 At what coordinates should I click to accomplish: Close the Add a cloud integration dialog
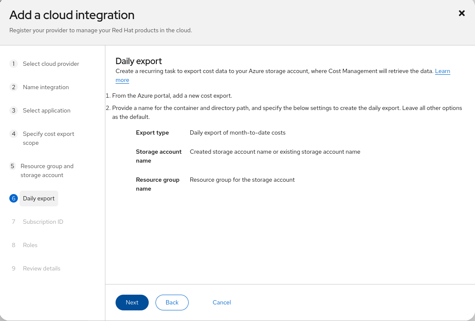pyautogui.click(x=462, y=14)
